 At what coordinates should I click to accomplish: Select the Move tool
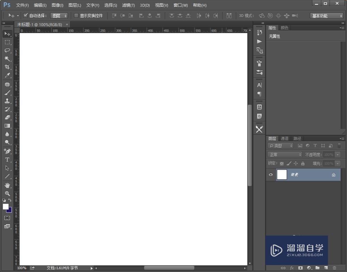[7, 34]
